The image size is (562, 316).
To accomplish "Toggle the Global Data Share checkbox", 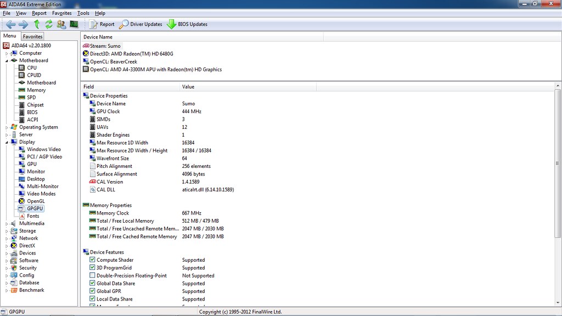I will (x=92, y=284).
